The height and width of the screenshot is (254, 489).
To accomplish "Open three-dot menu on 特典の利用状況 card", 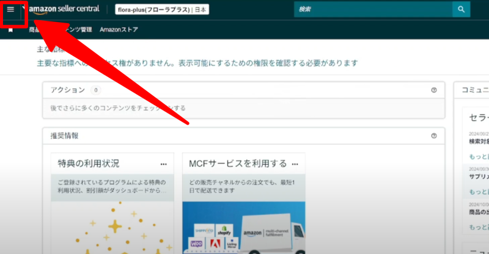I will (163, 164).
